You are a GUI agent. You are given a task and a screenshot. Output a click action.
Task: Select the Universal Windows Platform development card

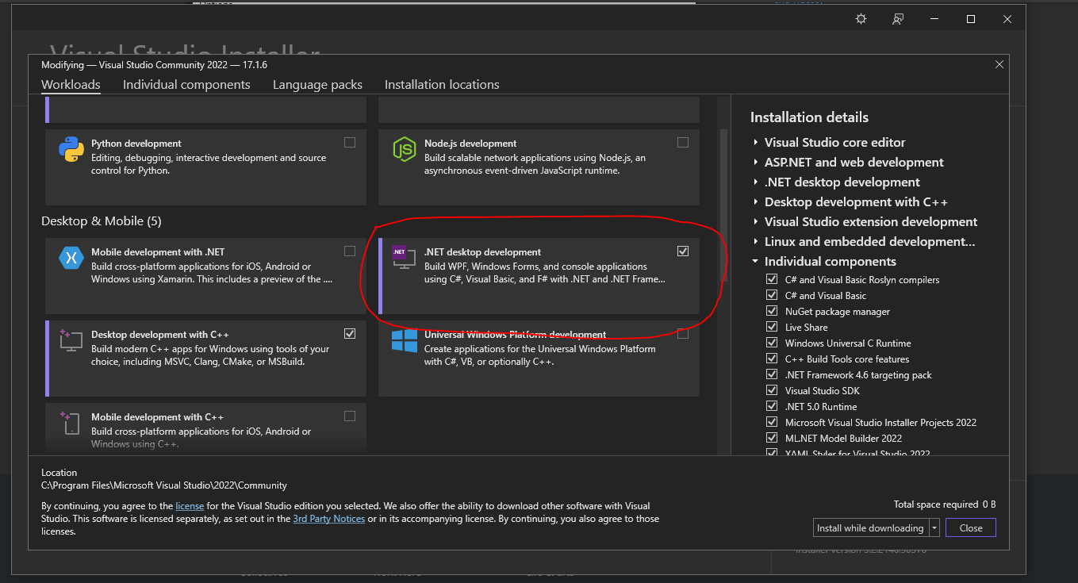tap(539, 358)
